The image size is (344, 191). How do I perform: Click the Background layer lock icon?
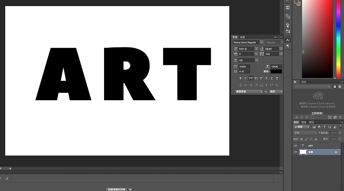tap(336, 152)
